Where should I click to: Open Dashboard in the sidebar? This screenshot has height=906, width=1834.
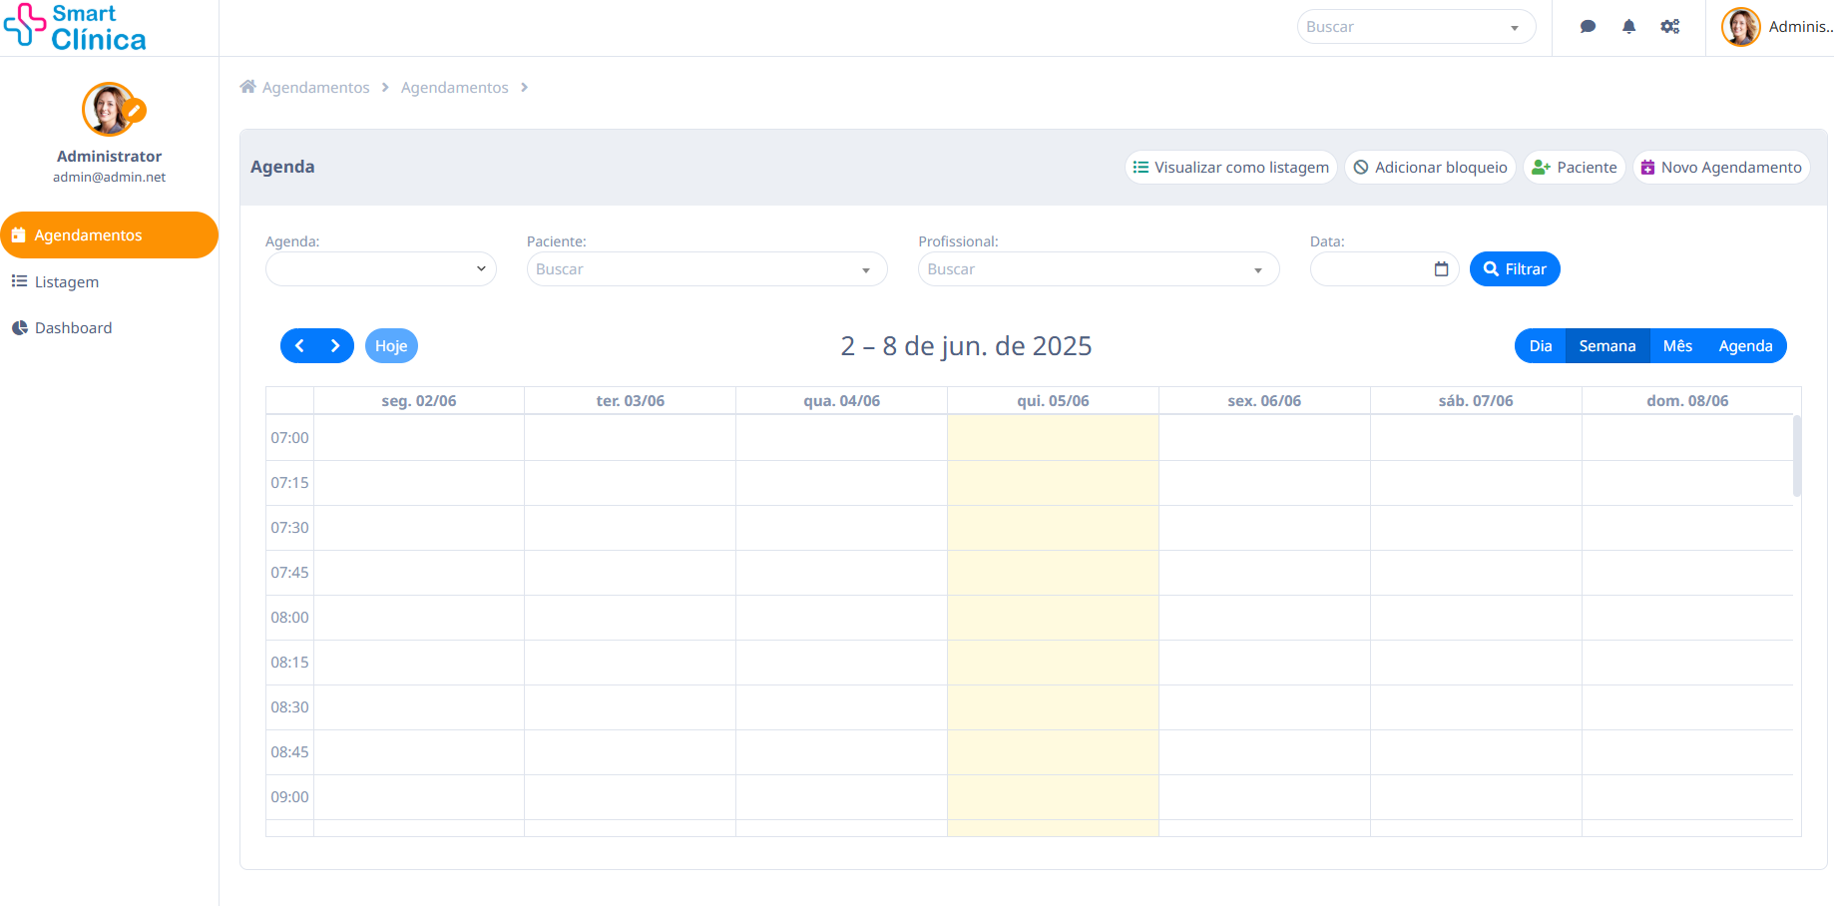[x=73, y=328]
